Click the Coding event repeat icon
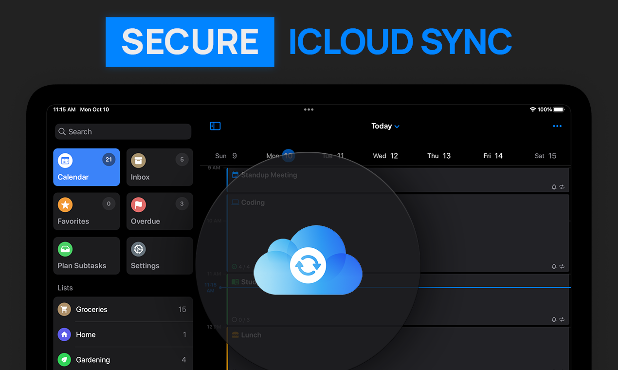This screenshot has width=618, height=370. point(562,266)
